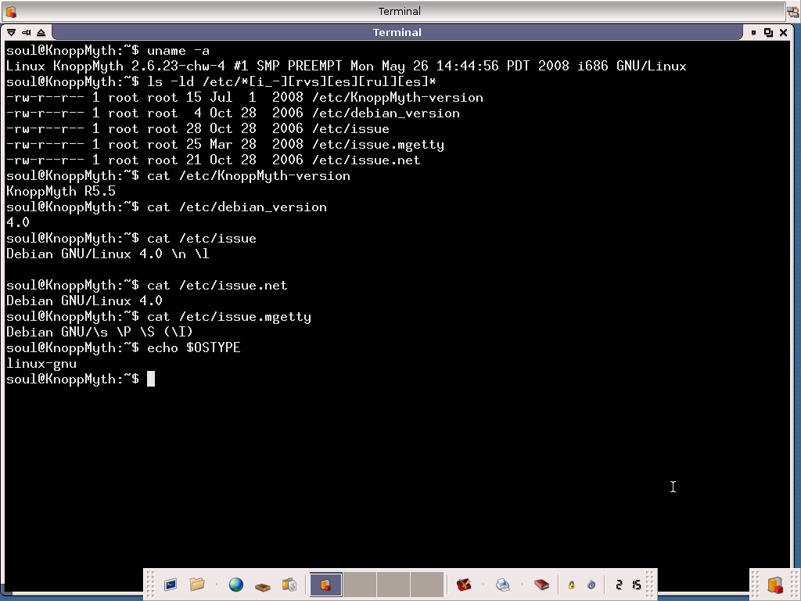Click the terminal cursor at the last prompt

pos(151,380)
